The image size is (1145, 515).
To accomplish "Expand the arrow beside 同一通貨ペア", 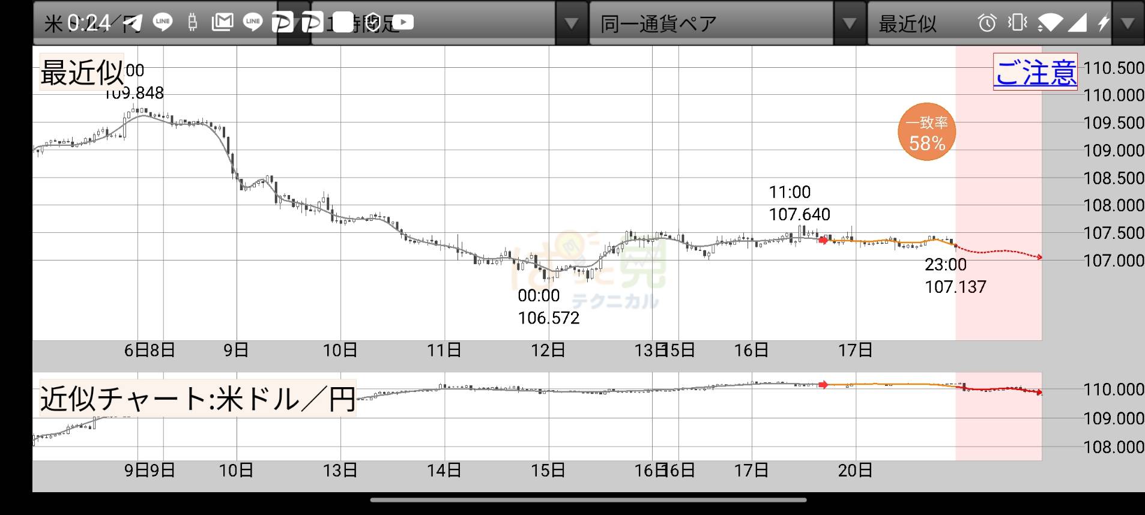I will click(x=849, y=23).
